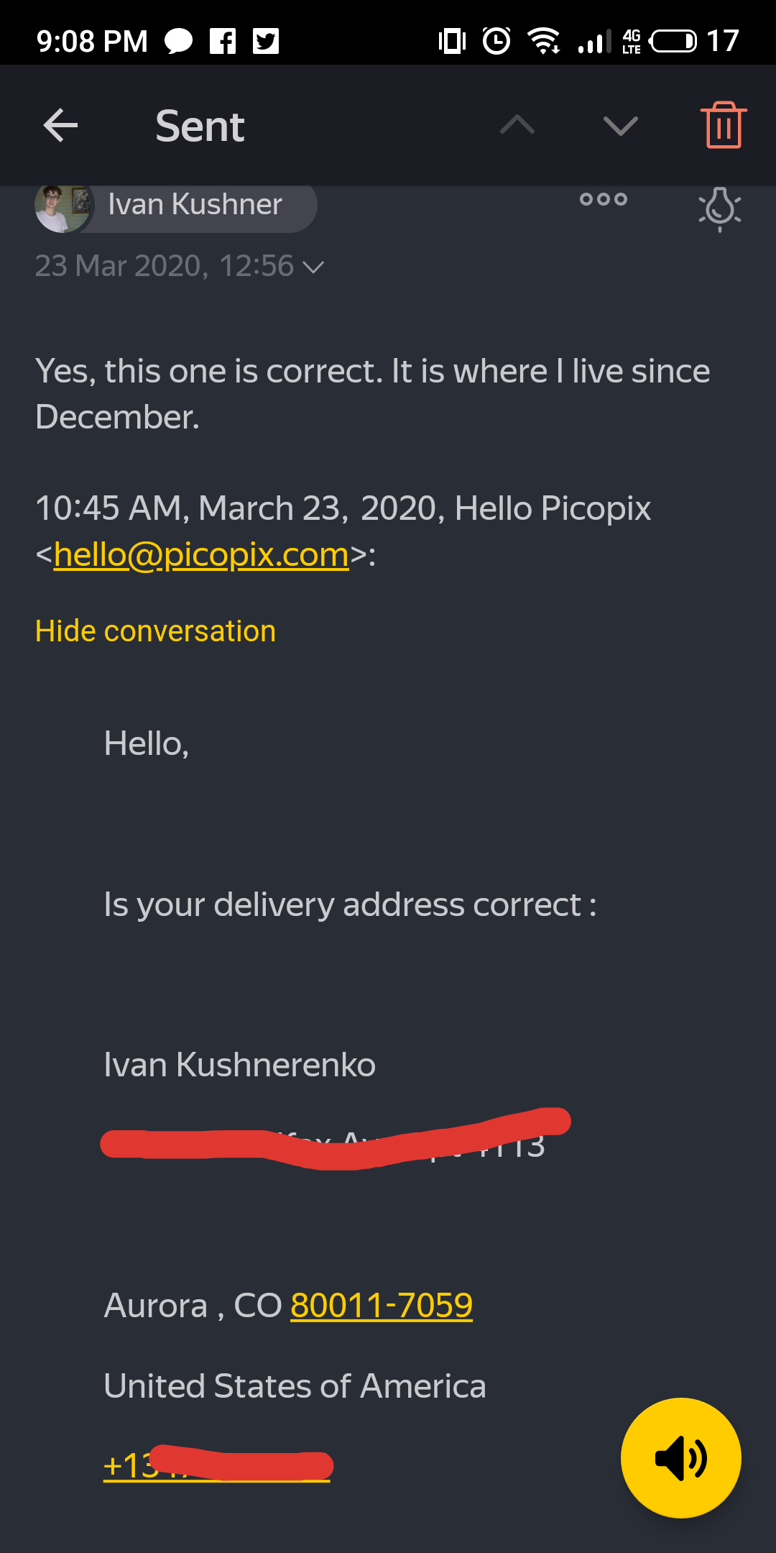The height and width of the screenshot is (1553, 776).
Task: Open the three-dots more options menu
Action: [x=604, y=199]
